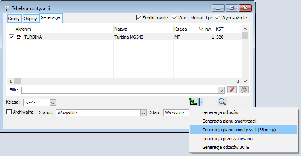Uncheck the Środki trwałe checkbox
The image size is (301, 156).
click(x=139, y=18)
